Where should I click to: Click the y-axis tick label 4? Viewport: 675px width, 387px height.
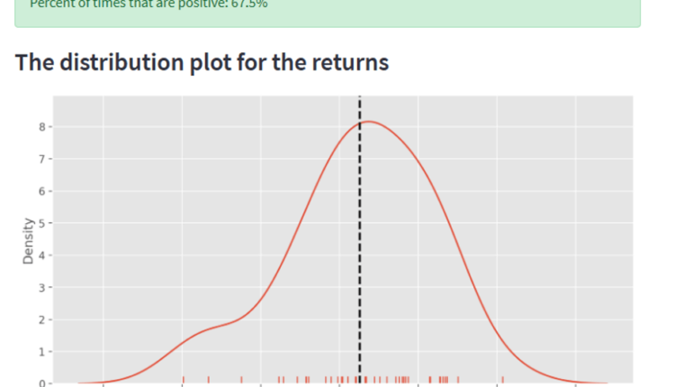tap(41, 256)
